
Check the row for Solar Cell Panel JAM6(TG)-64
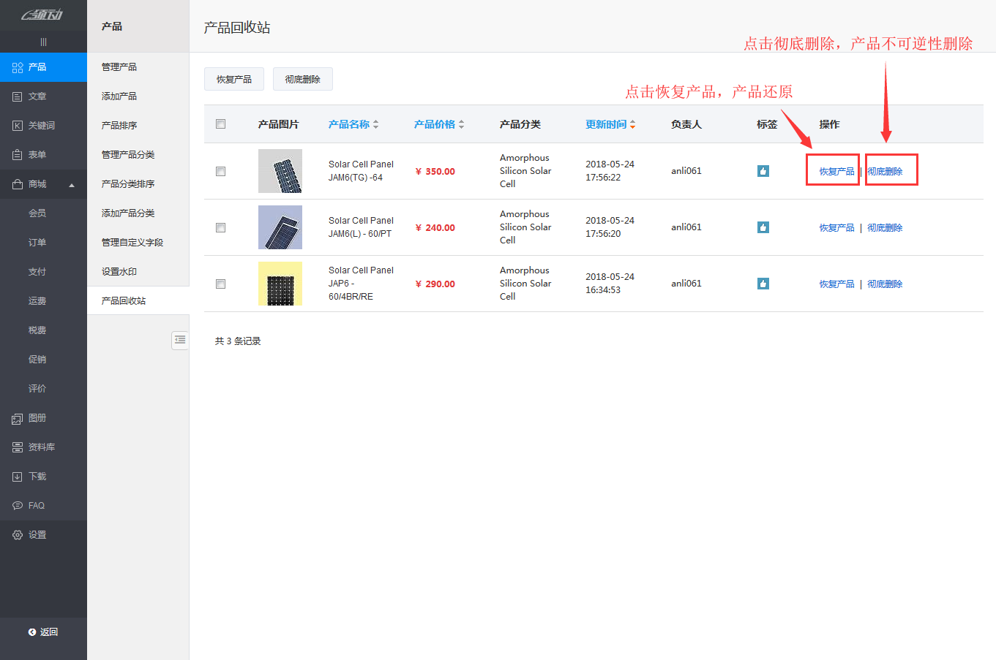pyautogui.click(x=220, y=170)
